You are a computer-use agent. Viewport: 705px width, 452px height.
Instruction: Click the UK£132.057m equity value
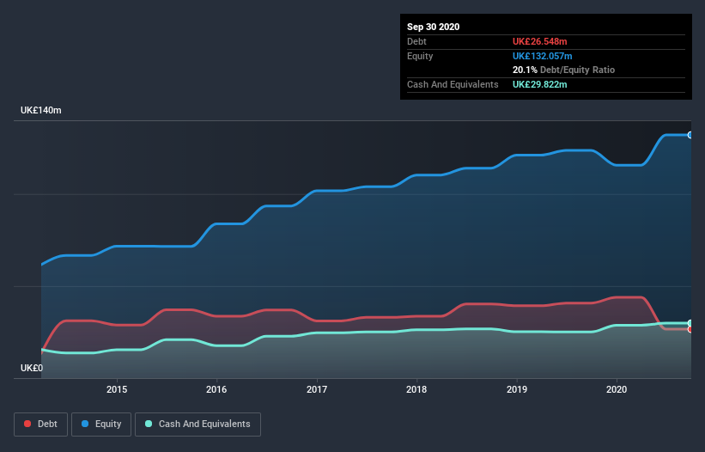pyautogui.click(x=542, y=56)
